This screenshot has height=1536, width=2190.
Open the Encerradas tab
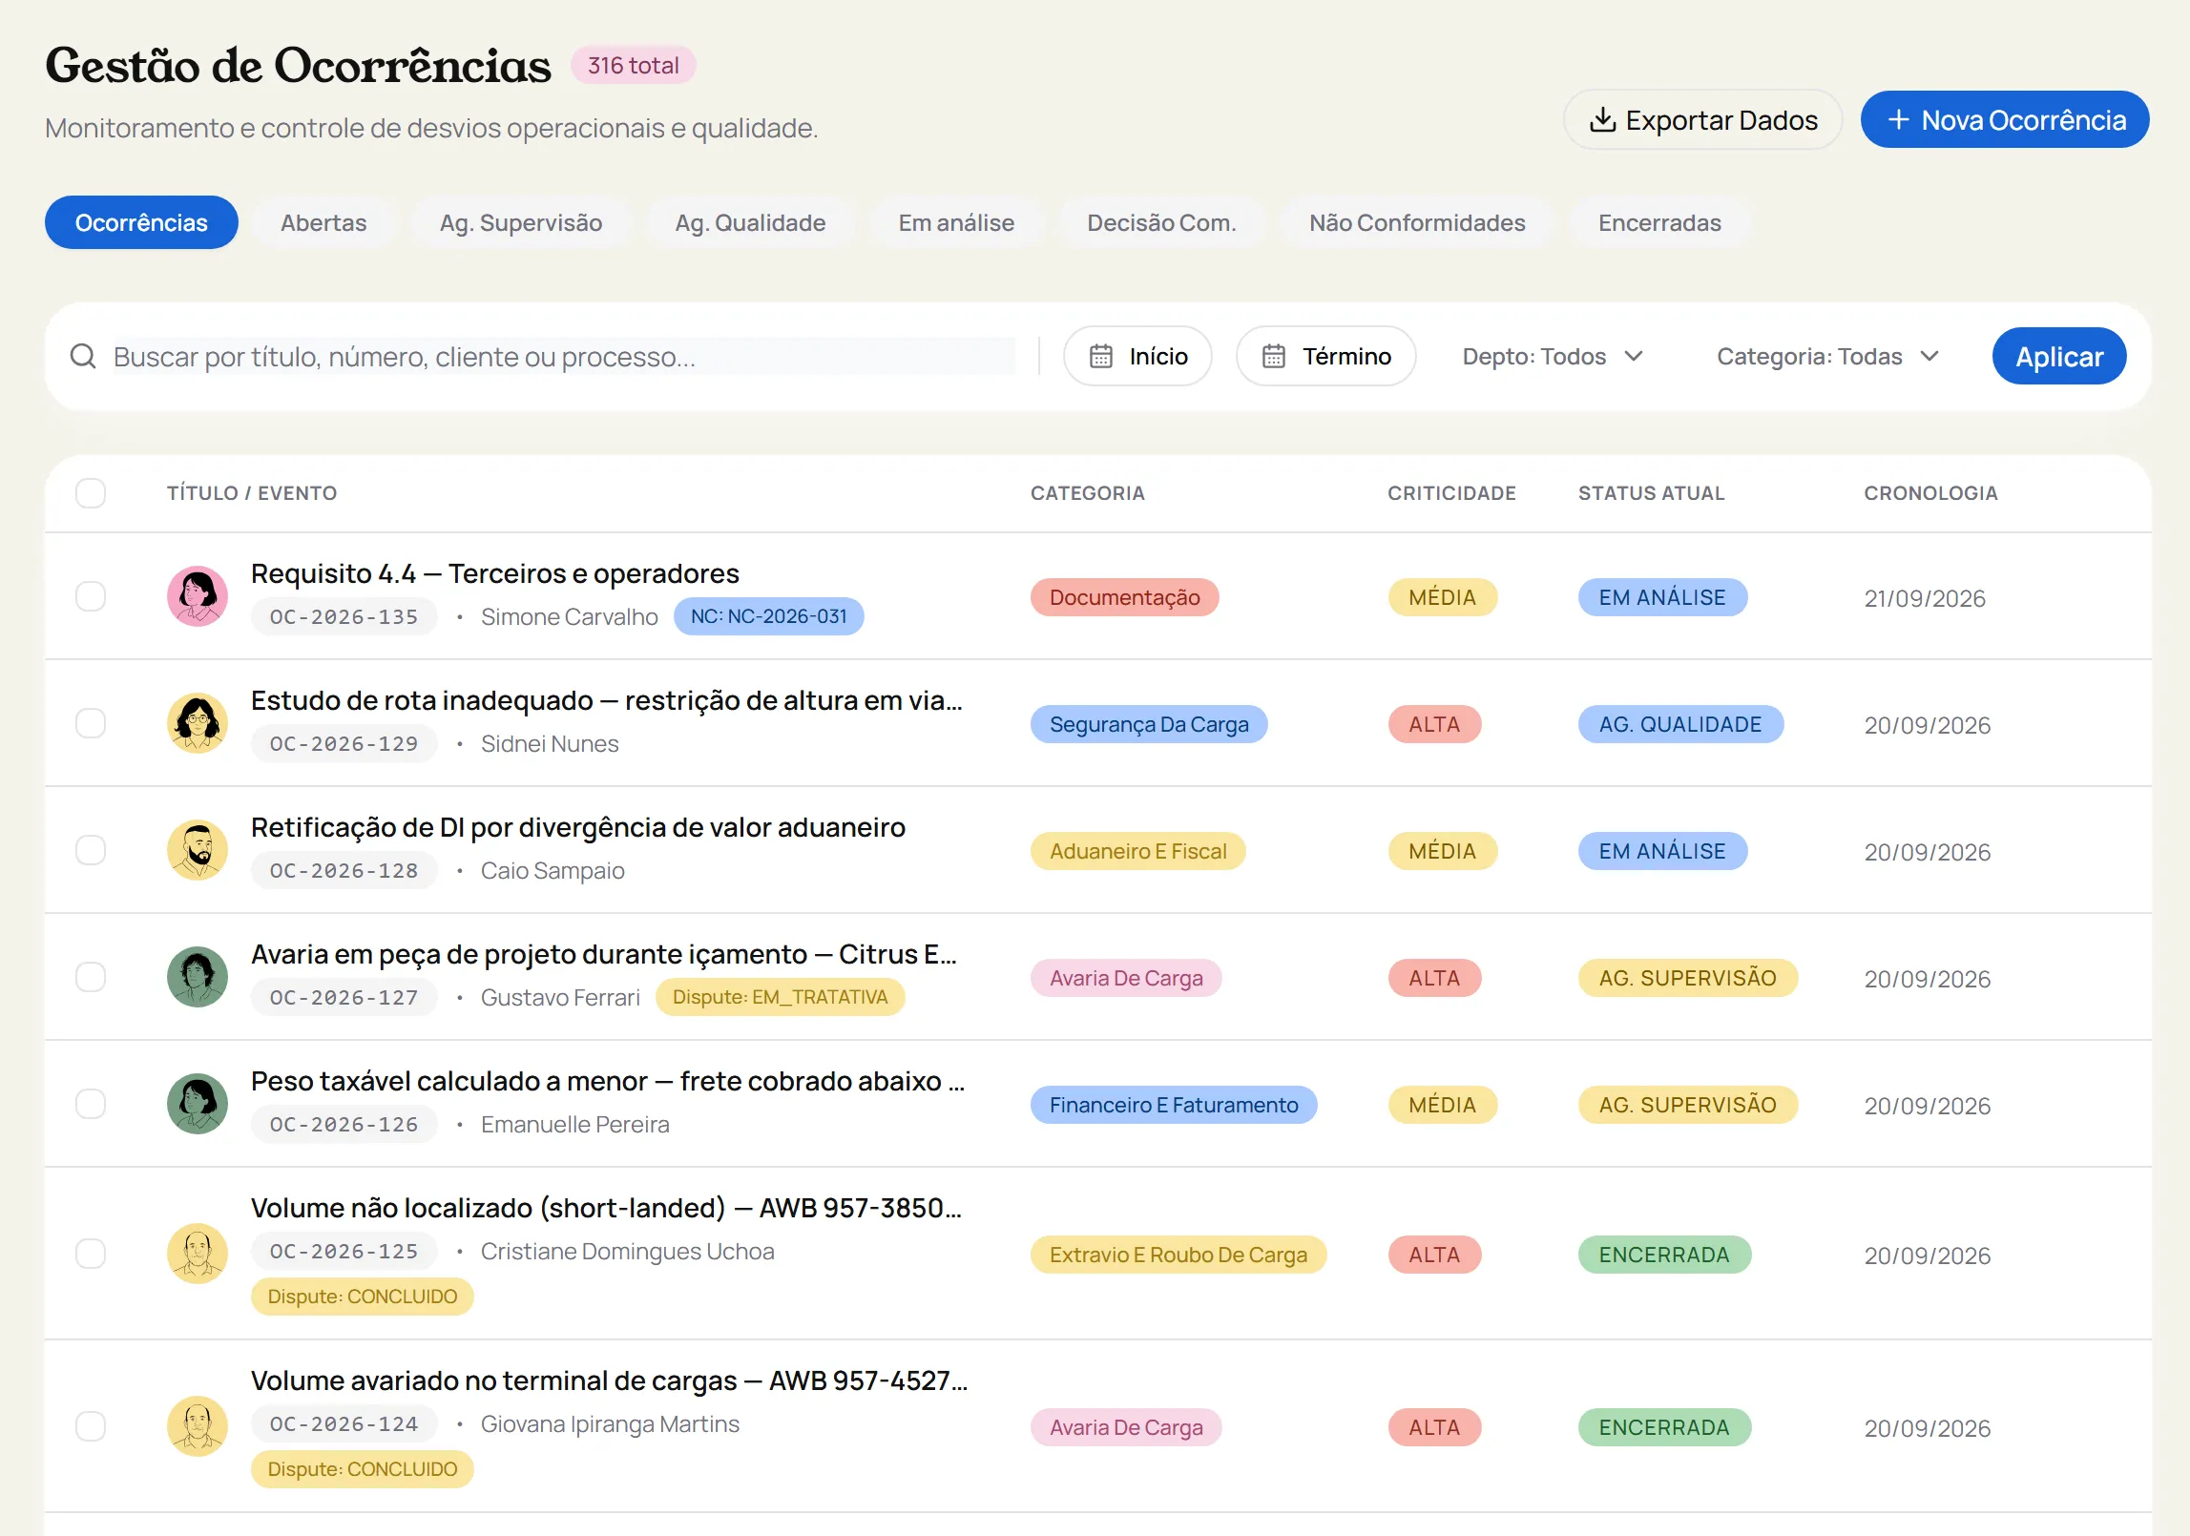[1659, 222]
